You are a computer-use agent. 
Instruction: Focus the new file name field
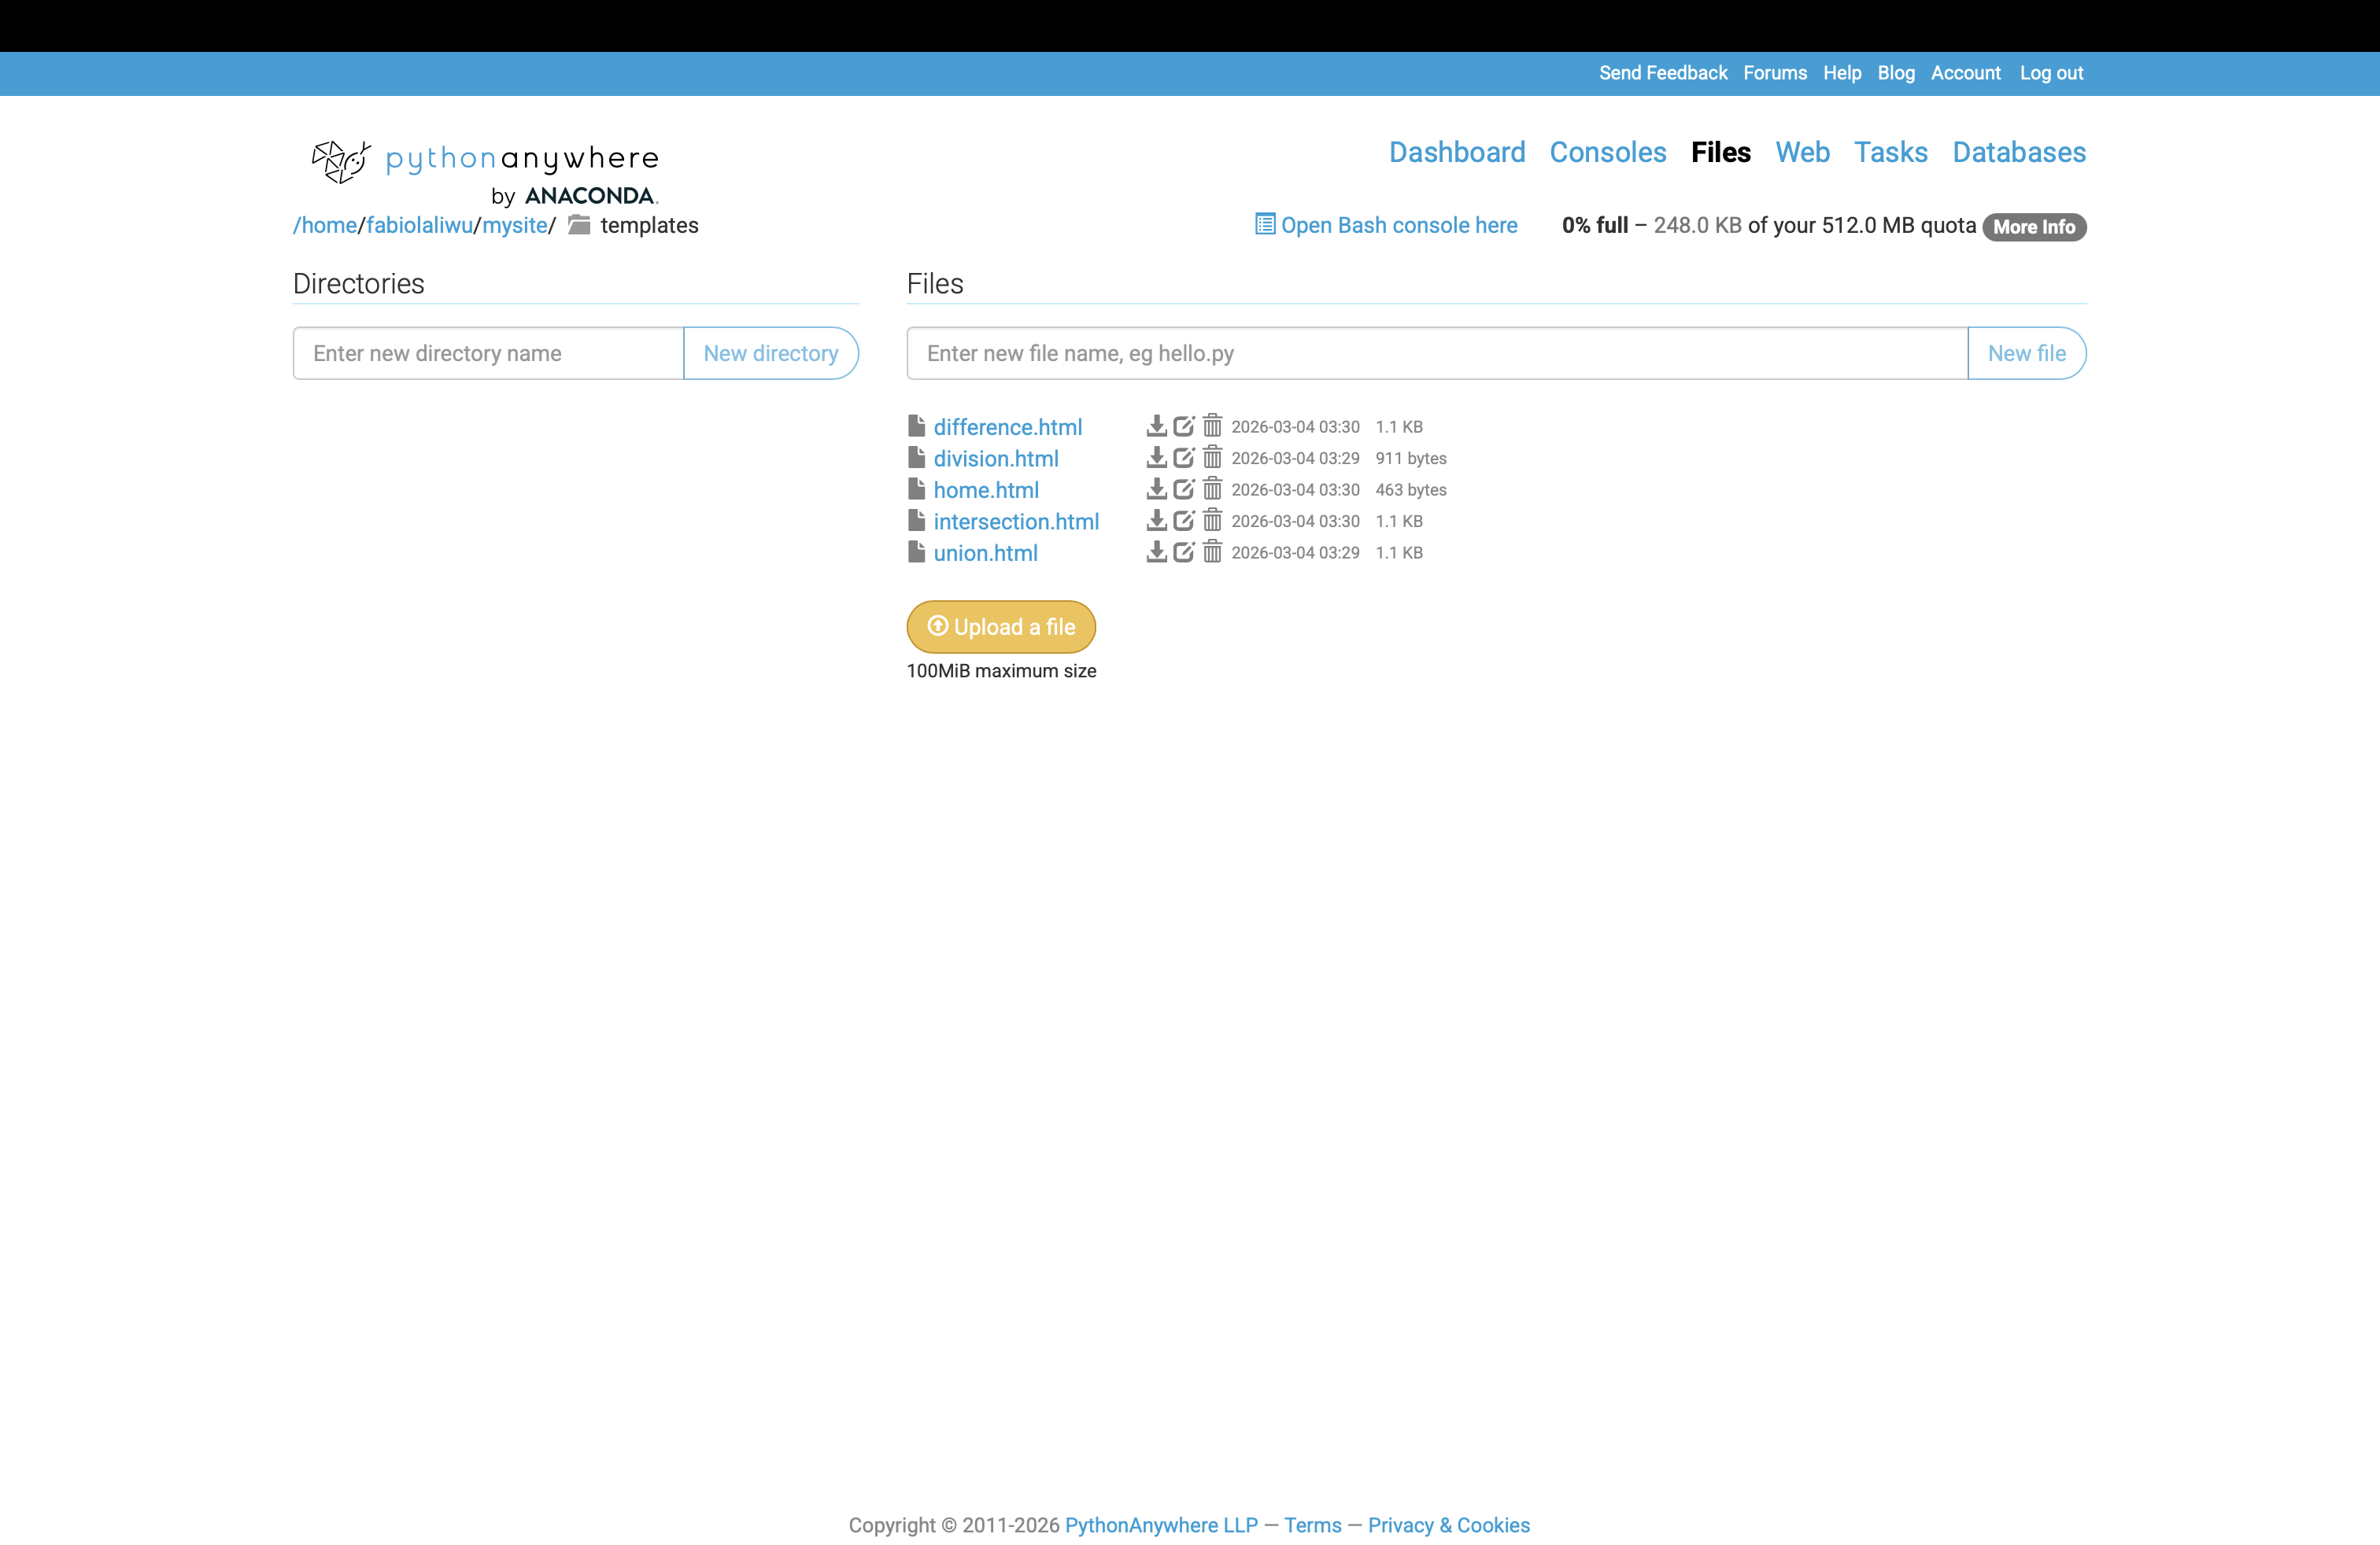[x=1436, y=354]
